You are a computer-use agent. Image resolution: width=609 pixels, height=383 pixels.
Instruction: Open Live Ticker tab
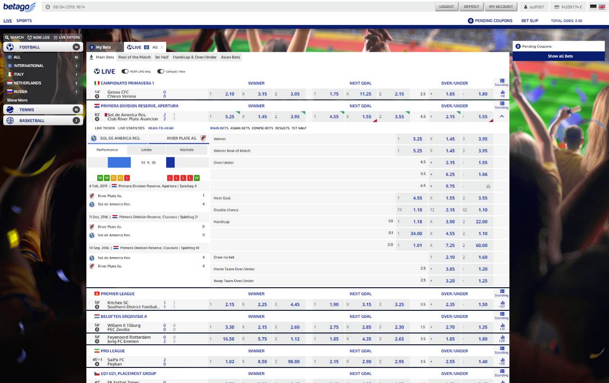point(105,128)
